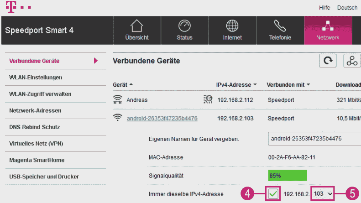Click IP address 192.168.2.103 cell
This screenshot has height=203, width=361.
click(x=235, y=118)
